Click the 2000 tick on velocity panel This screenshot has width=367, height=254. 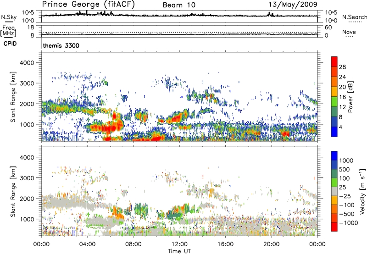(x=27, y=199)
